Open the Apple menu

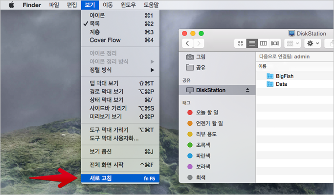tap(12, 5)
